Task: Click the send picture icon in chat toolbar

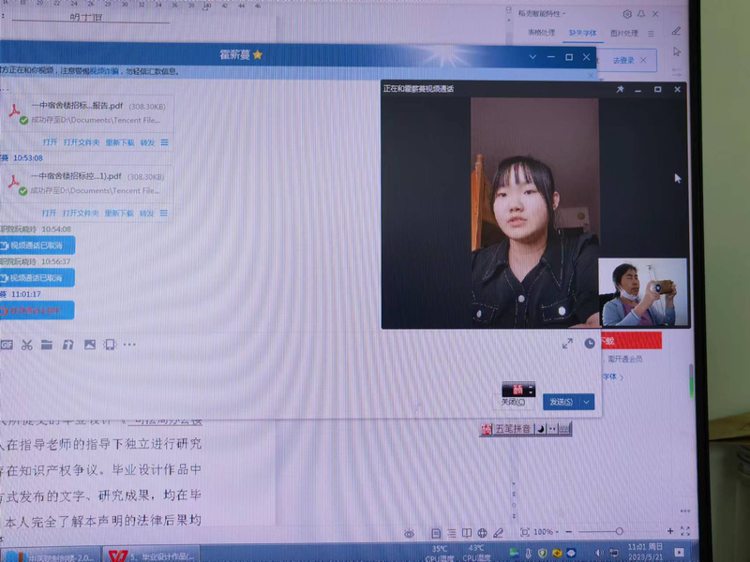Action: coord(90,345)
